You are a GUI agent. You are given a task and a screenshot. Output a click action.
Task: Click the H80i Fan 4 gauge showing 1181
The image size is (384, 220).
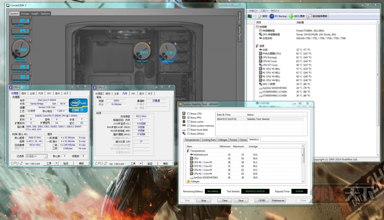pos(168,52)
